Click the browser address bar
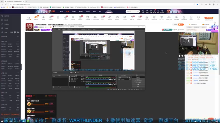 tap(101, 4)
